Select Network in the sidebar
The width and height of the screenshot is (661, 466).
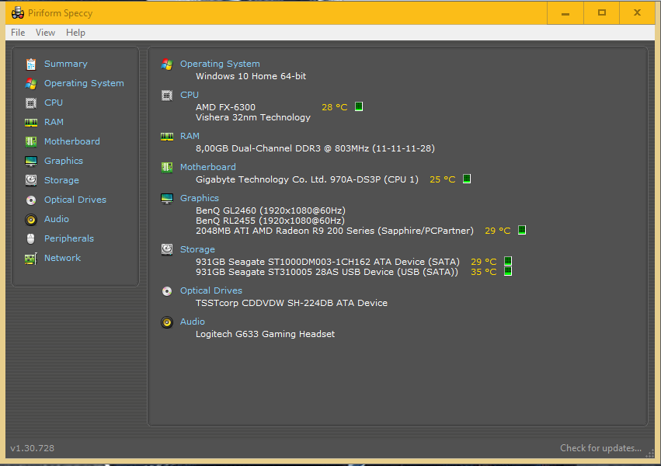tap(62, 257)
